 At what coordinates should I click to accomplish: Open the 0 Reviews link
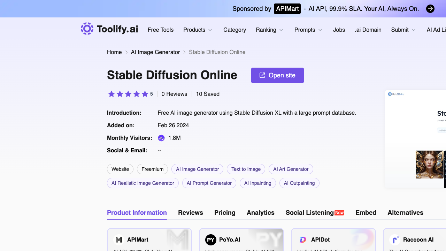pos(174,94)
